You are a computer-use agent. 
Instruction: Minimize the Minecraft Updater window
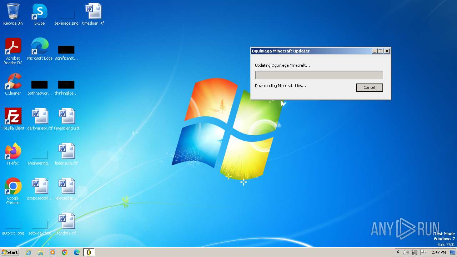click(375, 51)
